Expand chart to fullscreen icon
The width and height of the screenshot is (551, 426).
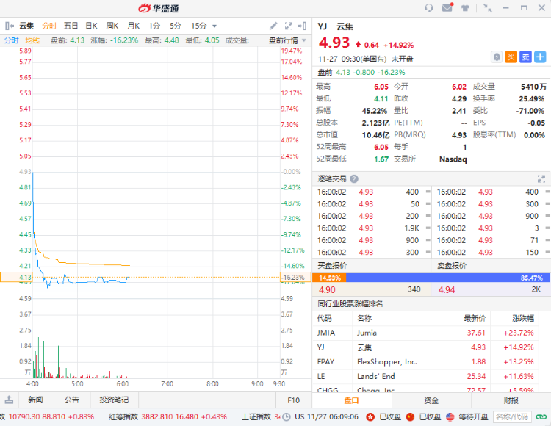pyautogui.click(x=289, y=26)
